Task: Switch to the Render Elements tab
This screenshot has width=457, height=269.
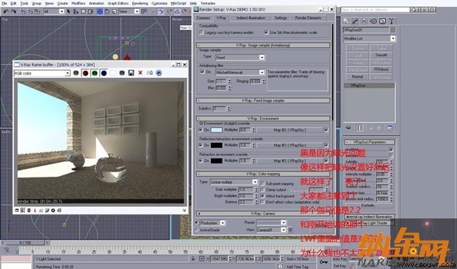Action: click(x=308, y=18)
